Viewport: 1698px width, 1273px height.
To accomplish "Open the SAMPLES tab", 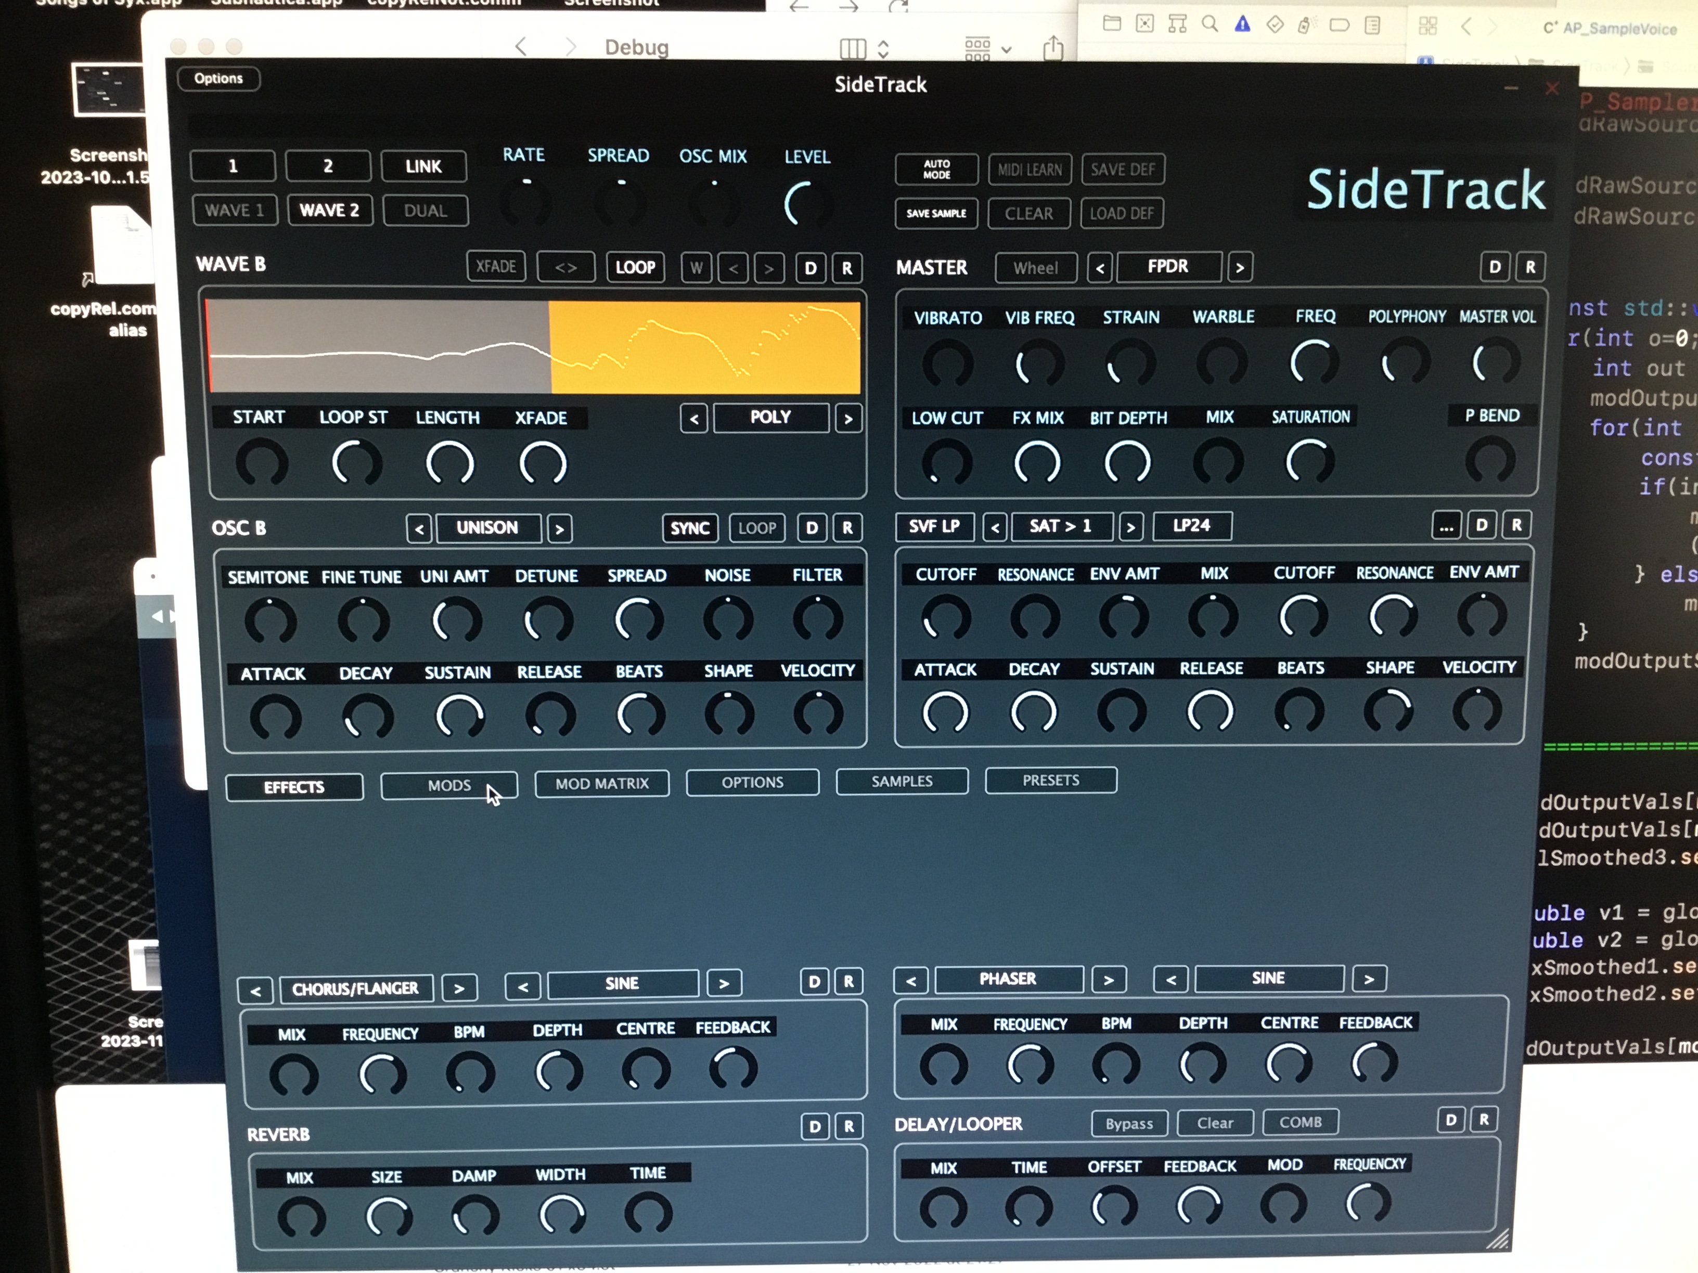I will coord(902,781).
